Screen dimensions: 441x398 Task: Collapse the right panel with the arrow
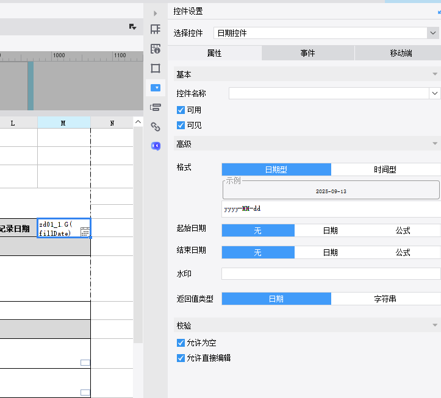click(156, 13)
